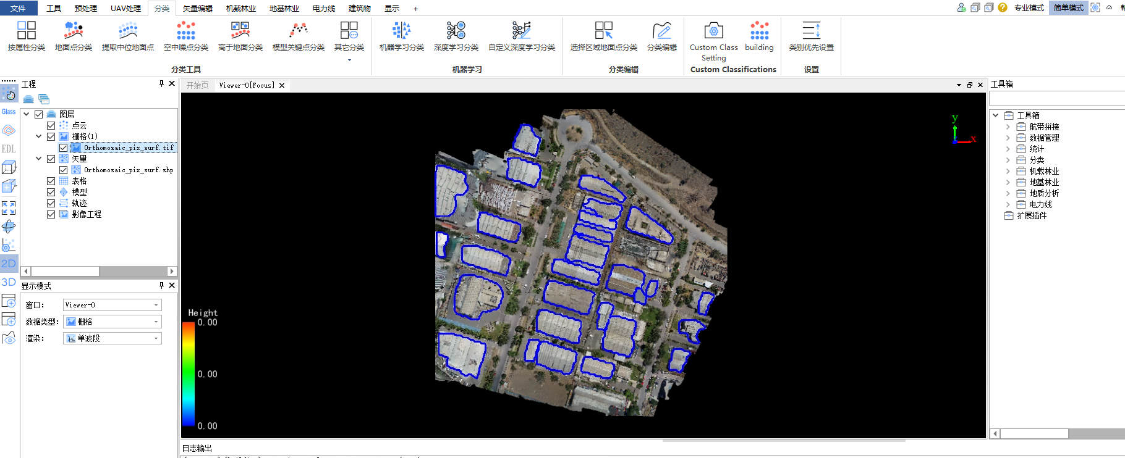
Task: Hide the Orthomosaic_pix_surf.shp layer
Action: pyautogui.click(x=64, y=170)
